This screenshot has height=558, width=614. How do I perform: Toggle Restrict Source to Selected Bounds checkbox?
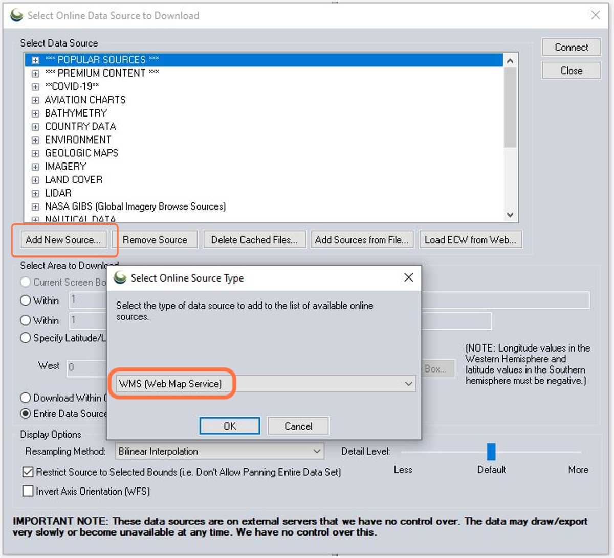(28, 472)
